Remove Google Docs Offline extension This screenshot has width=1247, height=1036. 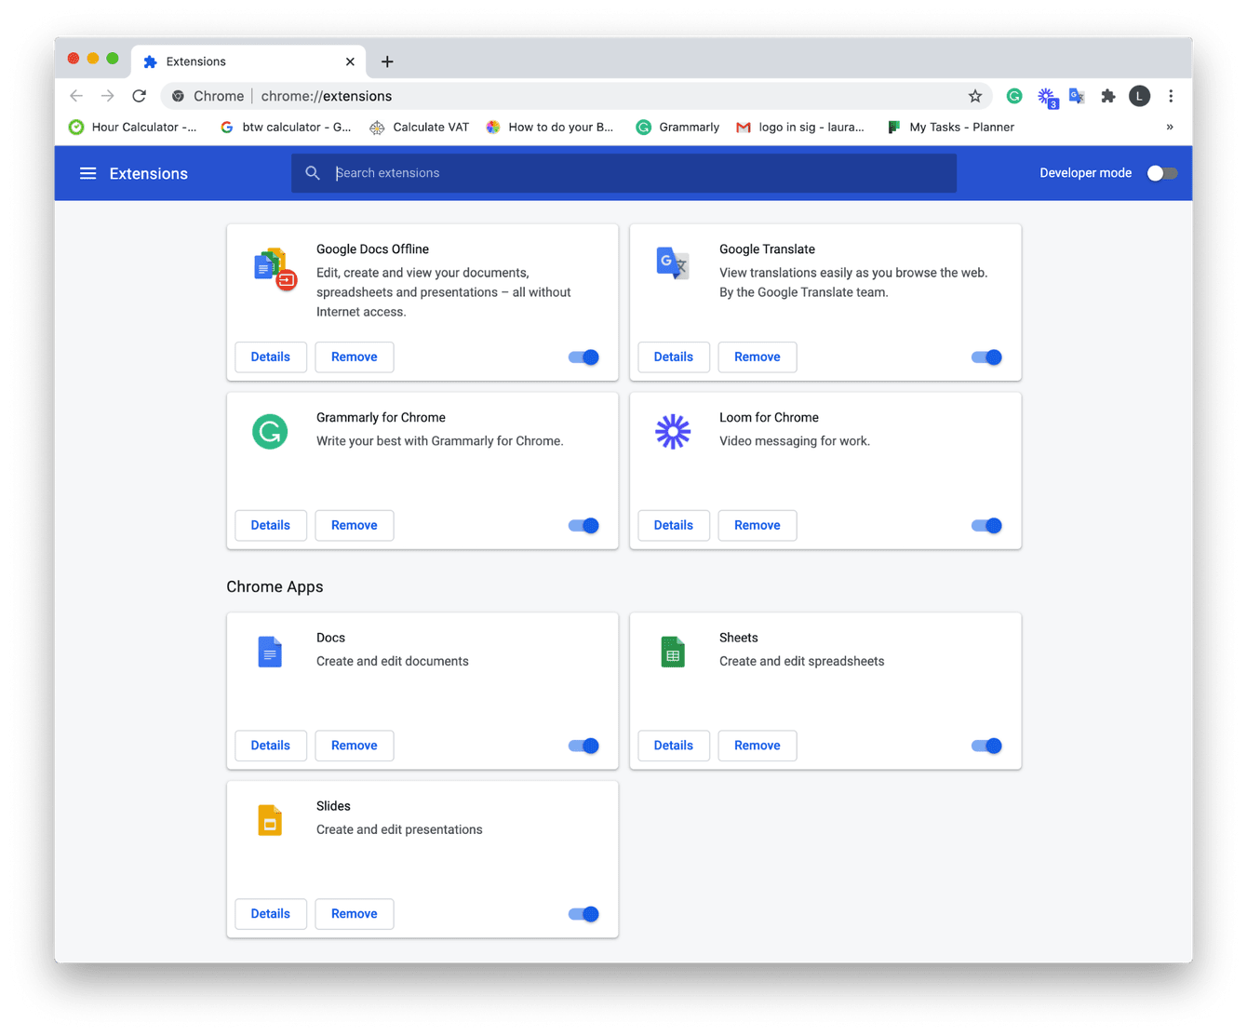click(355, 357)
